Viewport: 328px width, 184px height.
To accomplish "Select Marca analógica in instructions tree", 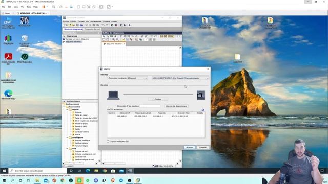I will 81,146.
